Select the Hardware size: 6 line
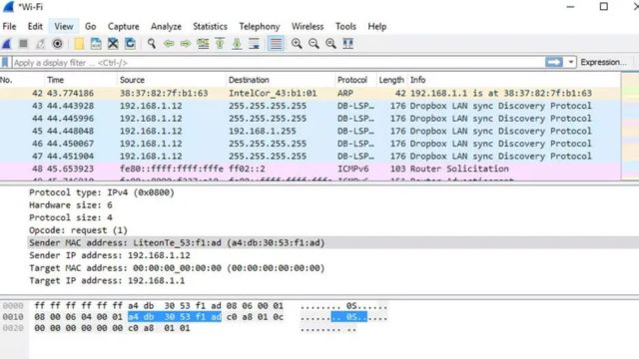 pos(71,205)
